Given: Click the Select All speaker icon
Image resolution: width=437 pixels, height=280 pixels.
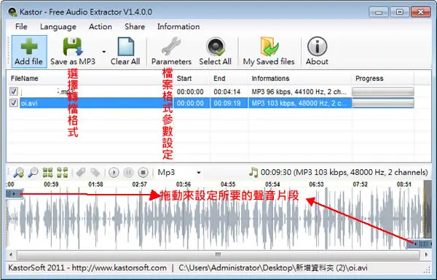Looking at the screenshot, I should (215, 46).
